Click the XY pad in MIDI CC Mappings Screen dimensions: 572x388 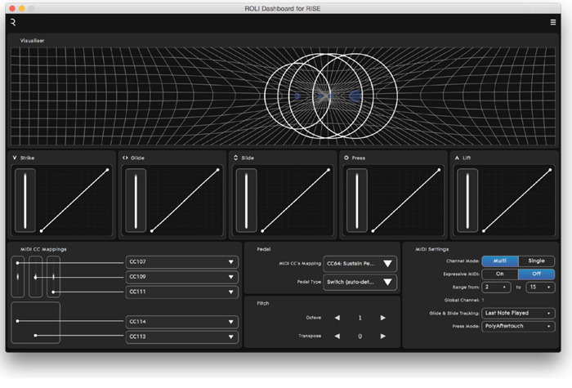pos(35,323)
